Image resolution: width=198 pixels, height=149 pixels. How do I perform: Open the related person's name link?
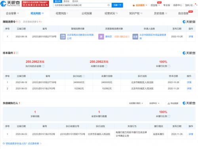pyautogui.click(x=109, y=37)
